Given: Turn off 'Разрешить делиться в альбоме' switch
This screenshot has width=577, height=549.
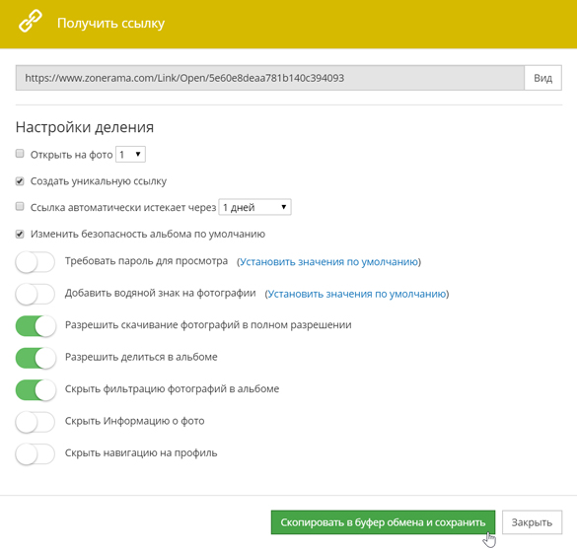Looking at the screenshot, I should (x=36, y=358).
